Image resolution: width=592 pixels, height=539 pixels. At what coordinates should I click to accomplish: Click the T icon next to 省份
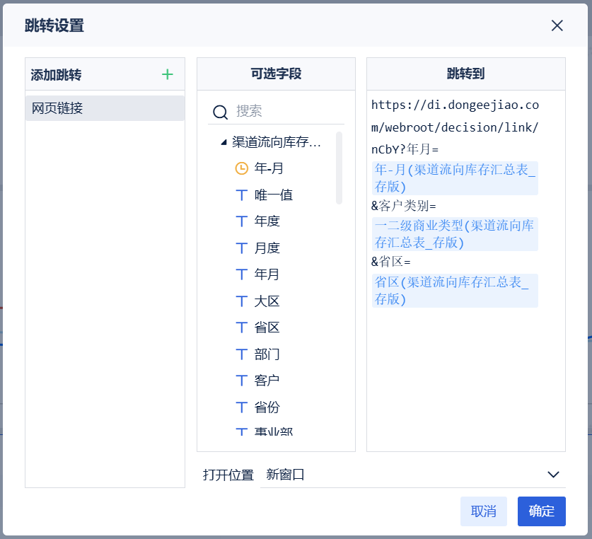pyautogui.click(x=242, y=407)
